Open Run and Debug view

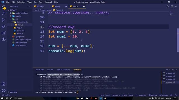pyautogui.click(x=4, y=26)
